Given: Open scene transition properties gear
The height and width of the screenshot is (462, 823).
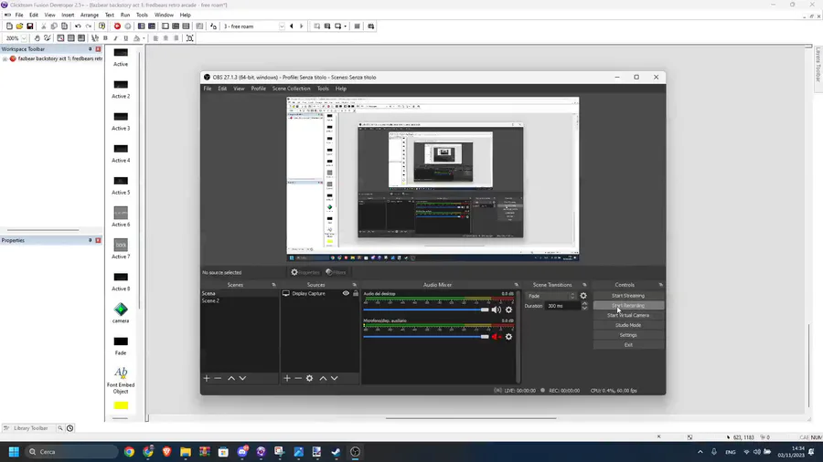Looking at the screenshot, I should 583,296.
